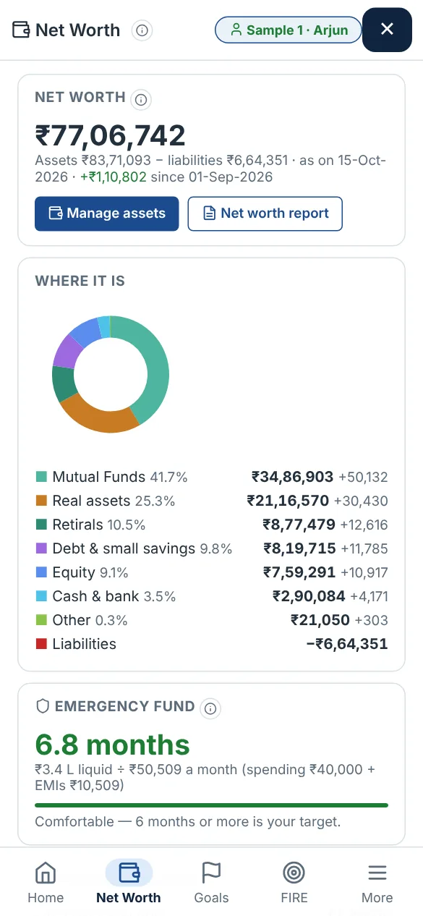The image size is (423, 916).
Task: Click the wallet icon in page header
Action: pyautogui.click(x=21, y=30)
